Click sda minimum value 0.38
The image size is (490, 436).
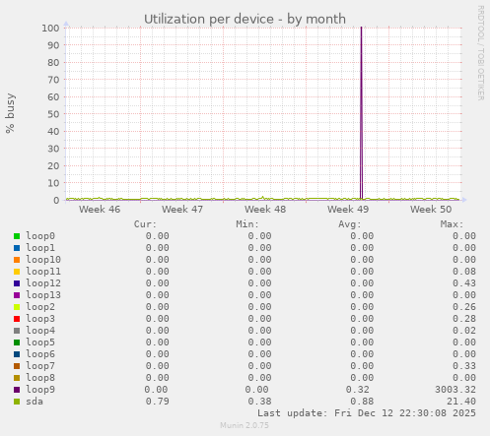(x=259, y=402)
